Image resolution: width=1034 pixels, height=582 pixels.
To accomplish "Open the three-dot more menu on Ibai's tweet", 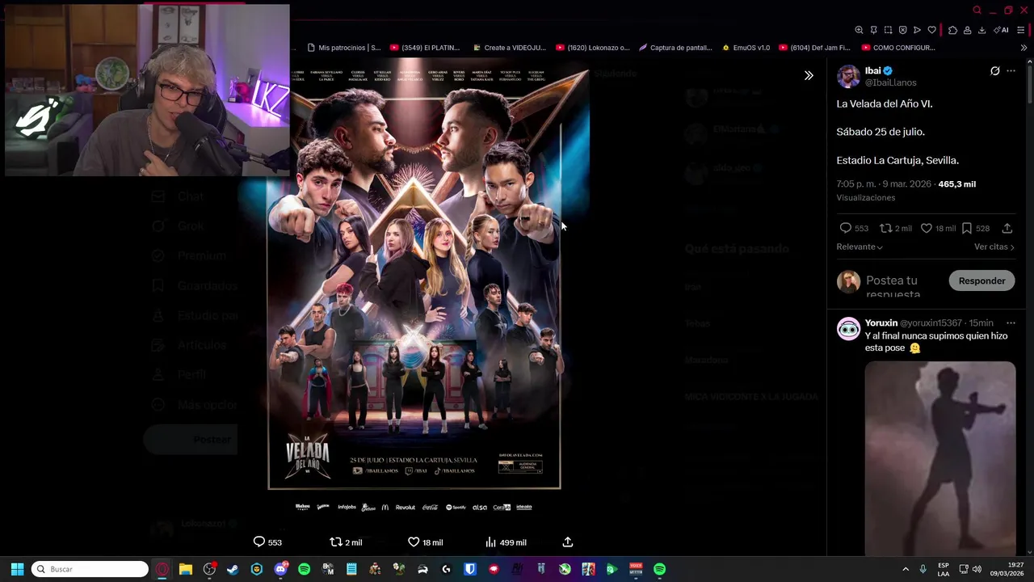I will pos(1011,71).
